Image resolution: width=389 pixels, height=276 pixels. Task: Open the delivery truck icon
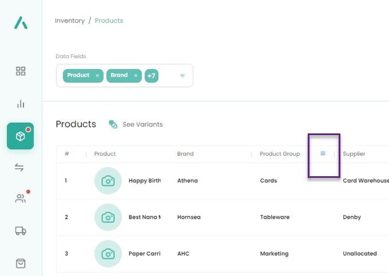(21, 231)
